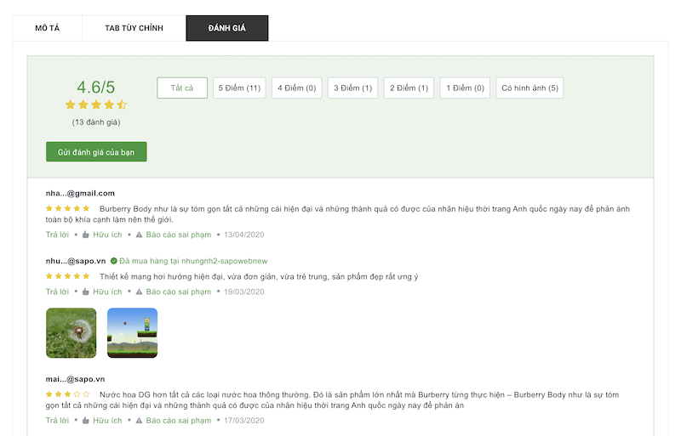This screenshot has height=436, width=681.
Task: Click 'Trả lời' on the first review
Action: 57,234
